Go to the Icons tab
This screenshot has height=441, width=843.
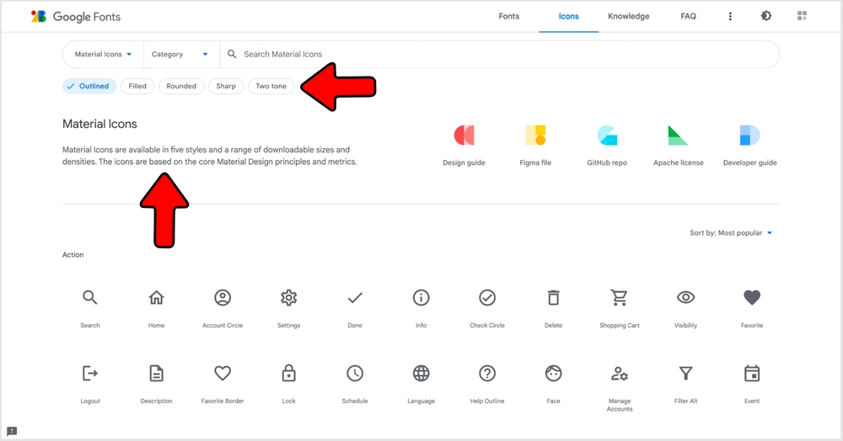pos(568,16)
